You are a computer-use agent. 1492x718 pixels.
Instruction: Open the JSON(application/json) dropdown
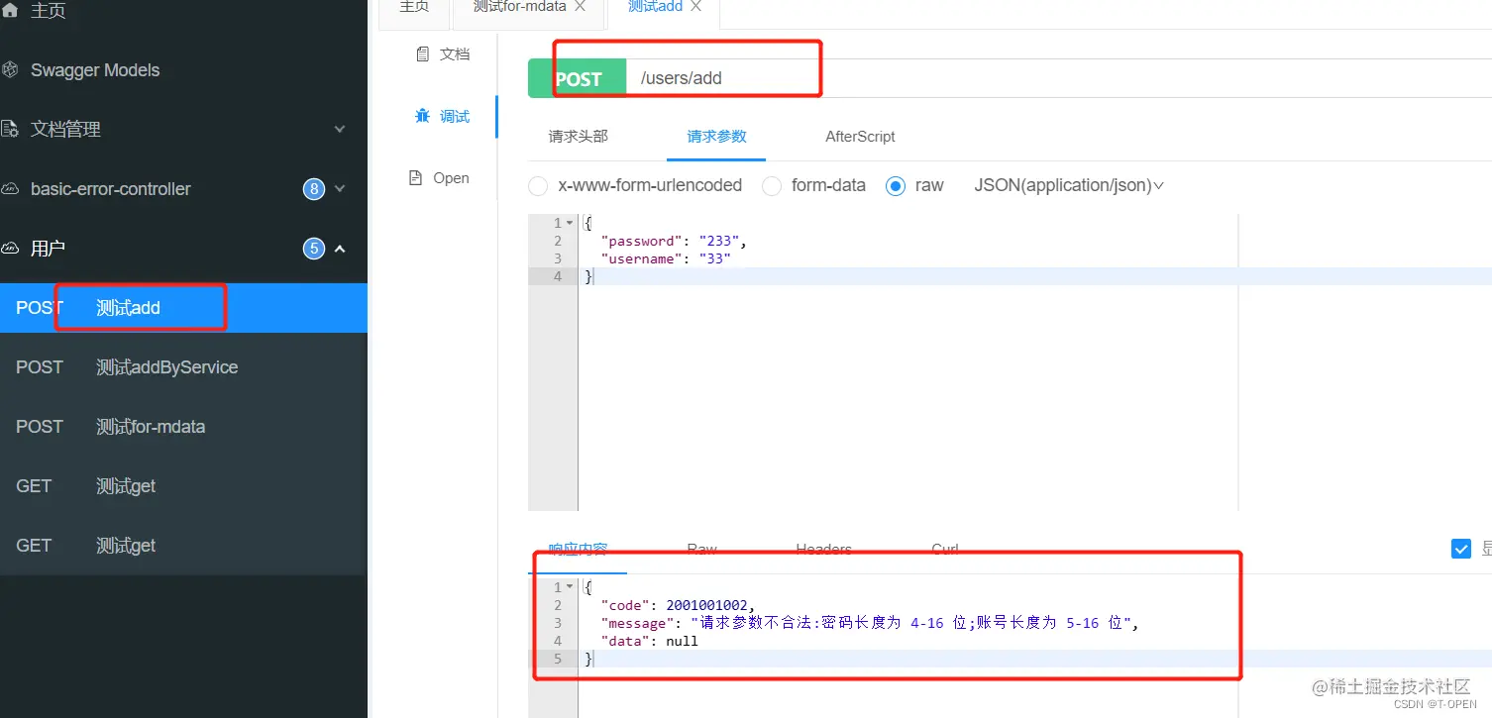(x=1068, y=185)
